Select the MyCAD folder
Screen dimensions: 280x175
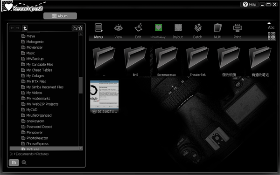pos(29,110)
